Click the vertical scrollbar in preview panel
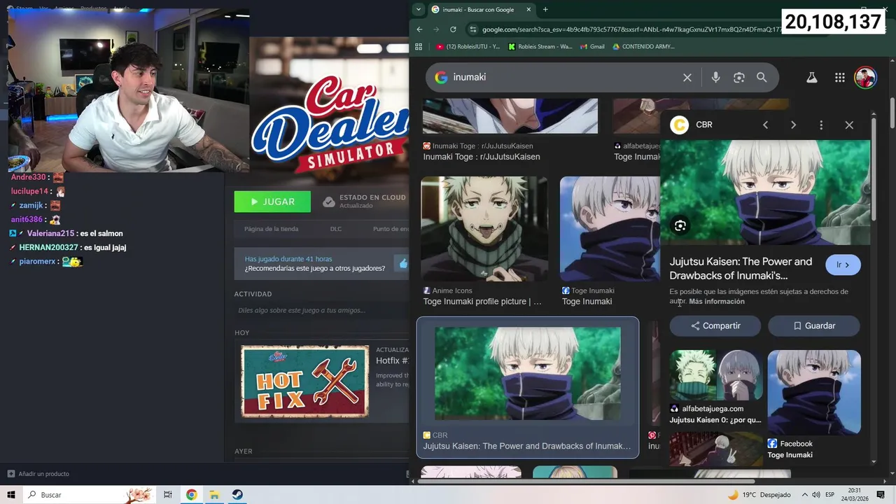896x504 pixels. [x=874, y=168]
